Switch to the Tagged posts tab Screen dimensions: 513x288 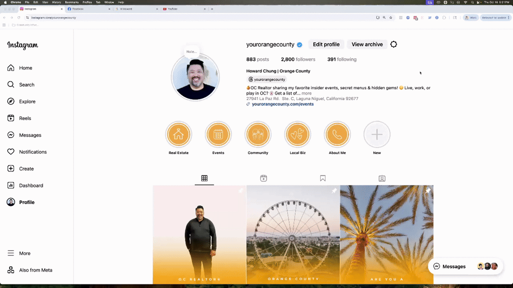(382, 178)
